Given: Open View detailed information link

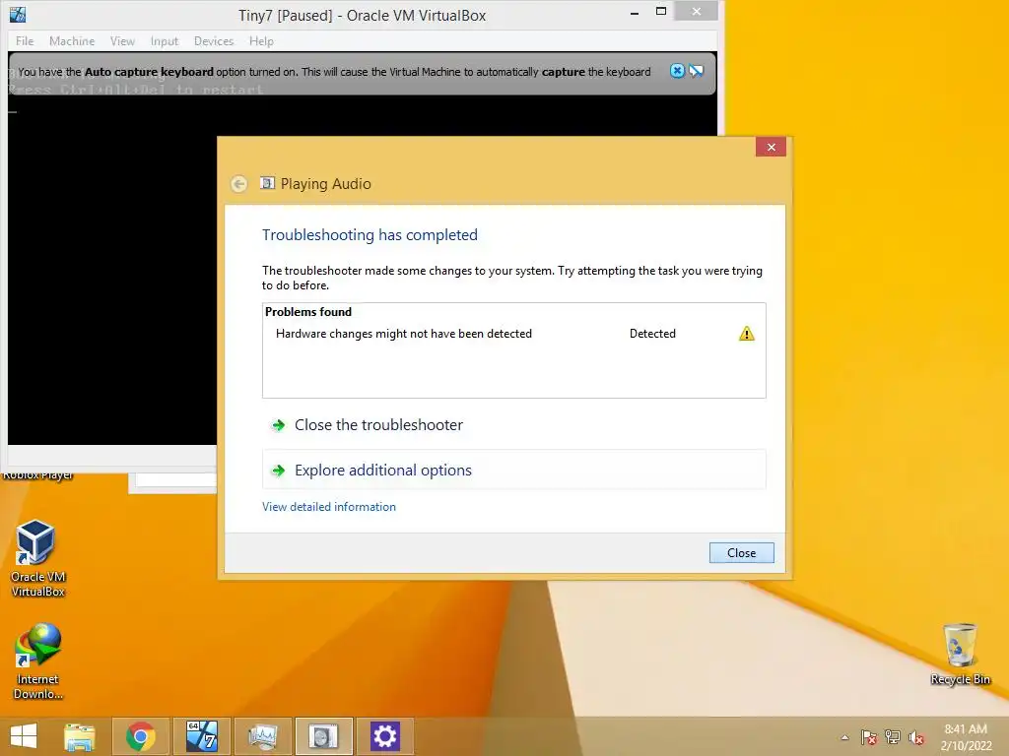Looking at the screenshot, I should tap(329, 507).
